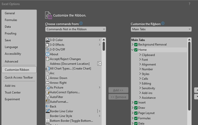
Task: Select the Bottom Border icon
Action: tap(48, 120)
